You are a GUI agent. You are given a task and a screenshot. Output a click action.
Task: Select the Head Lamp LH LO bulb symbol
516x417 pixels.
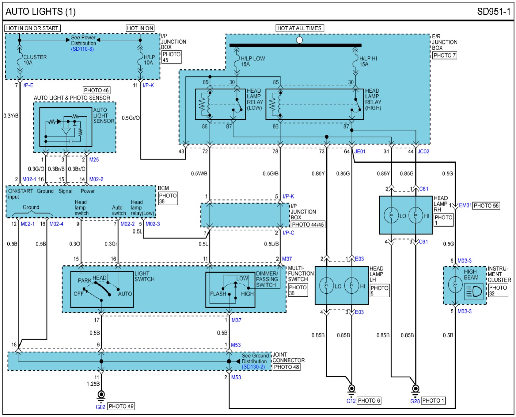(x=327, y=286)
